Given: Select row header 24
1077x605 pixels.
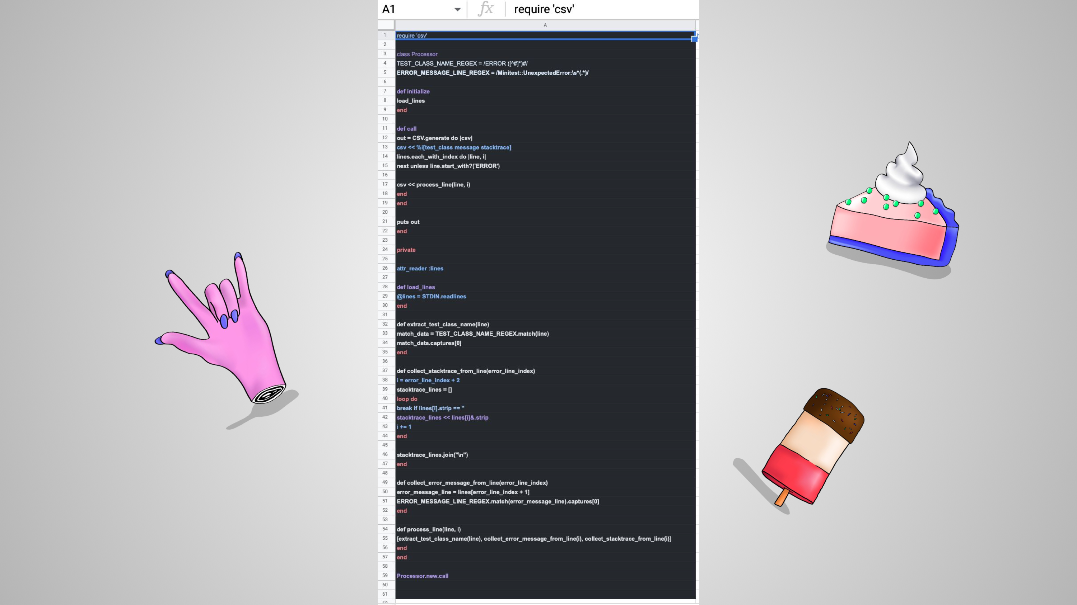Looking at the screenshot, I should tap(385, 249).
